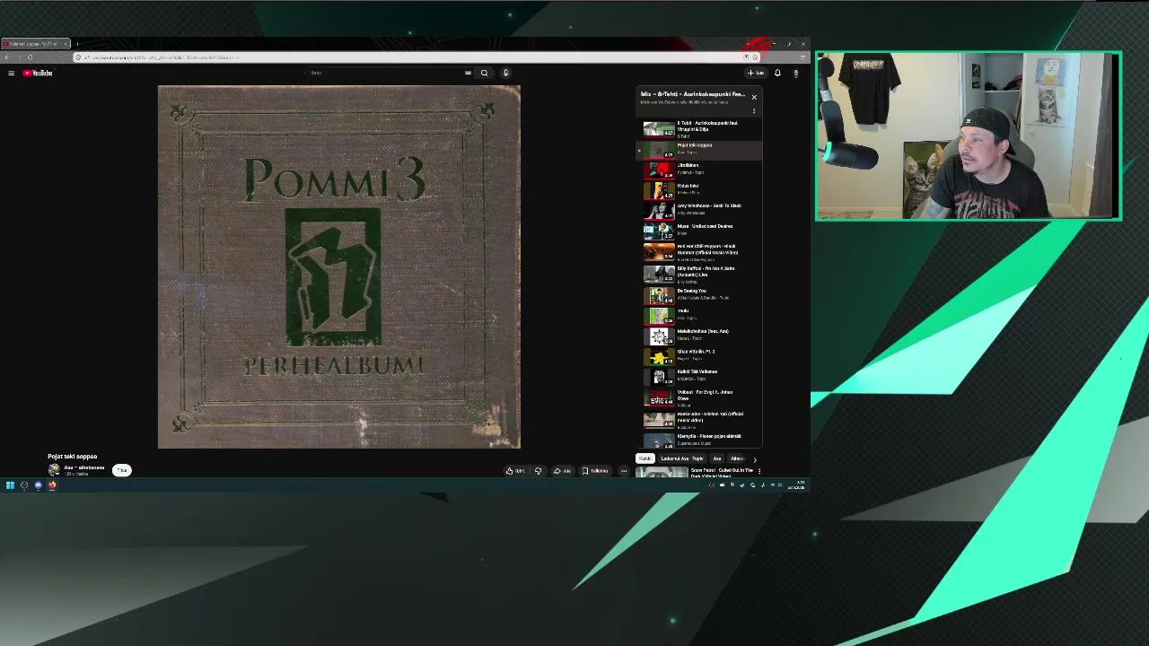Select 8-Tahti Aurinkokaupunki first playlist entry
1149x646 pixels.
click(700, 128)
